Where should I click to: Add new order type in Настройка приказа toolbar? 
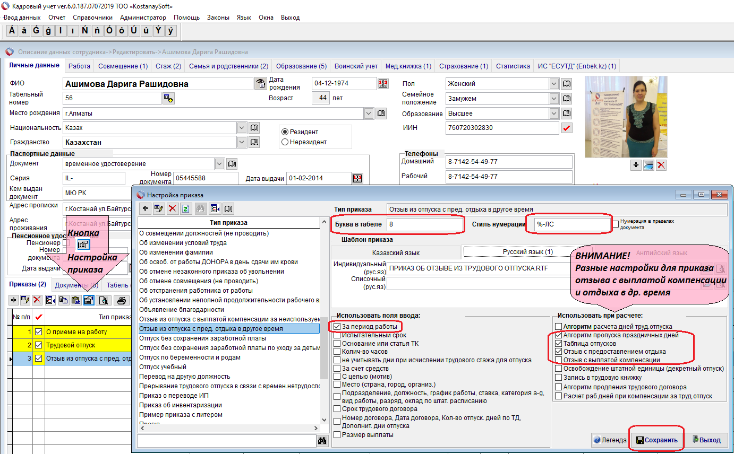144,208
